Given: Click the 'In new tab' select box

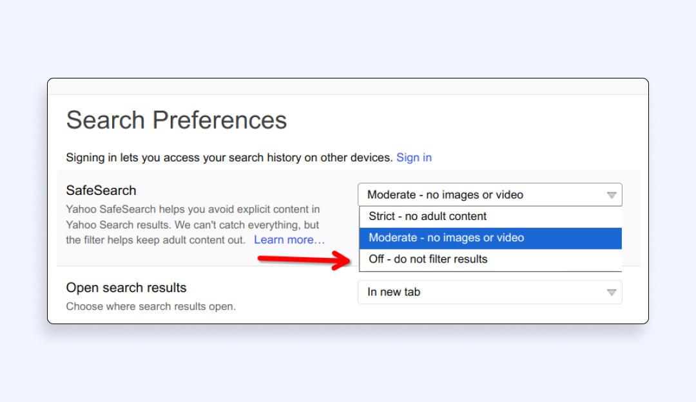Looking at the screenshot, I should [x=477, y=292].
